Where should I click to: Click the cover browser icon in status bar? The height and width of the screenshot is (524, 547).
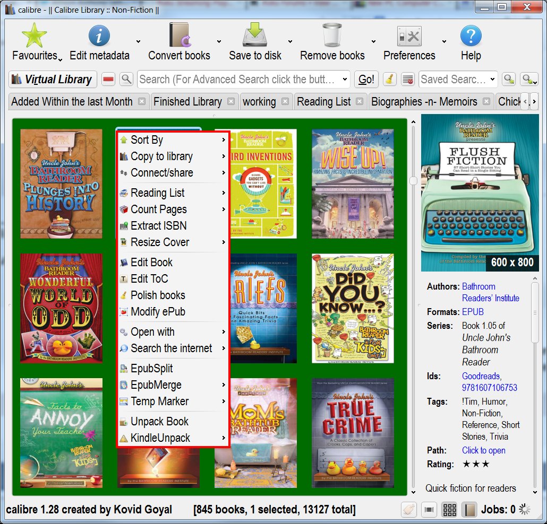click(429, 510)
